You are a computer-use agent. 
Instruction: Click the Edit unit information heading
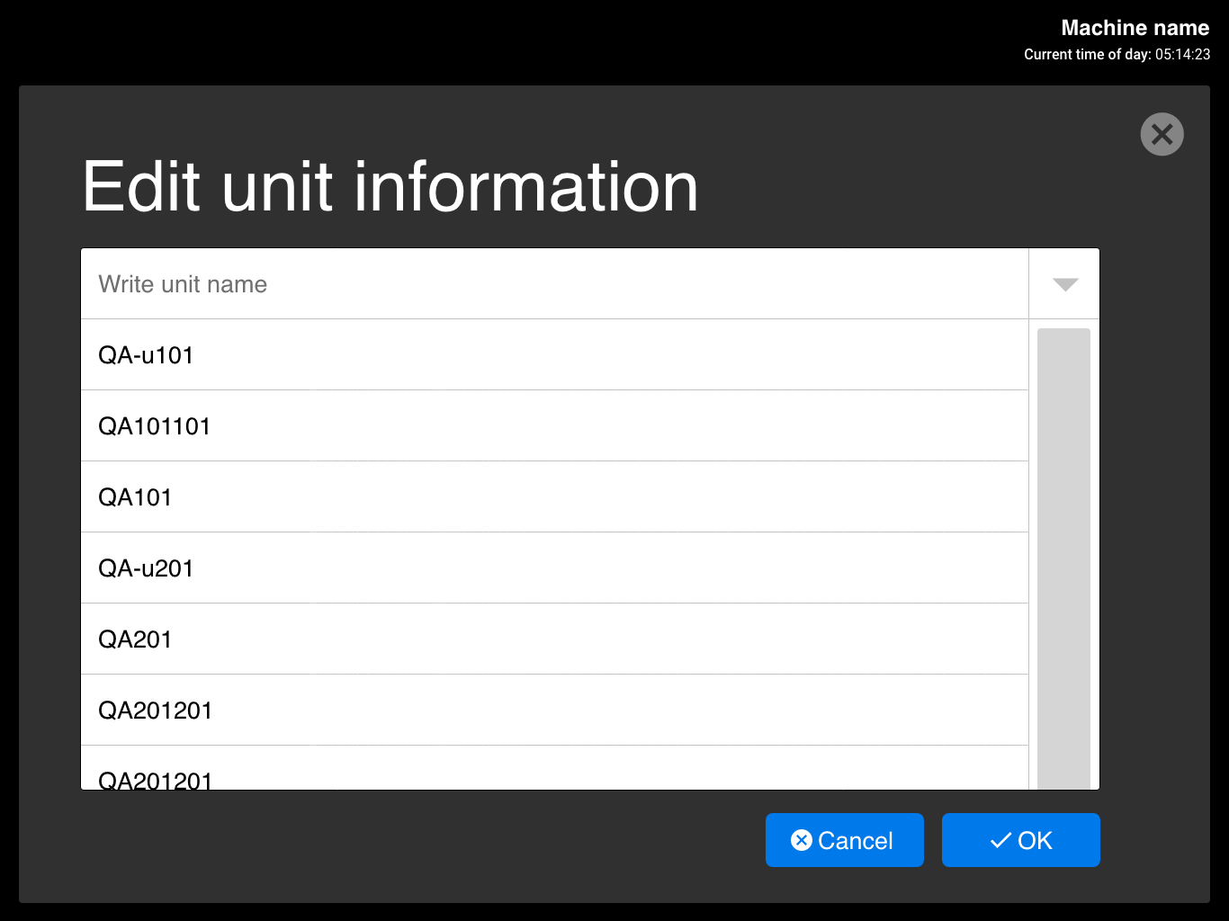(x=390, y=187)
